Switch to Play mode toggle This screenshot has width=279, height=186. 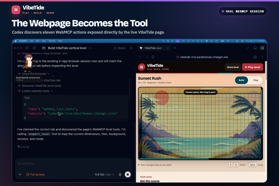tap(255, 80)
